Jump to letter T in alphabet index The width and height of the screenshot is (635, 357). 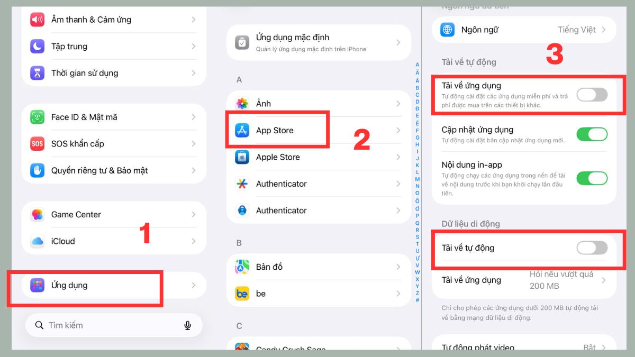418,244
